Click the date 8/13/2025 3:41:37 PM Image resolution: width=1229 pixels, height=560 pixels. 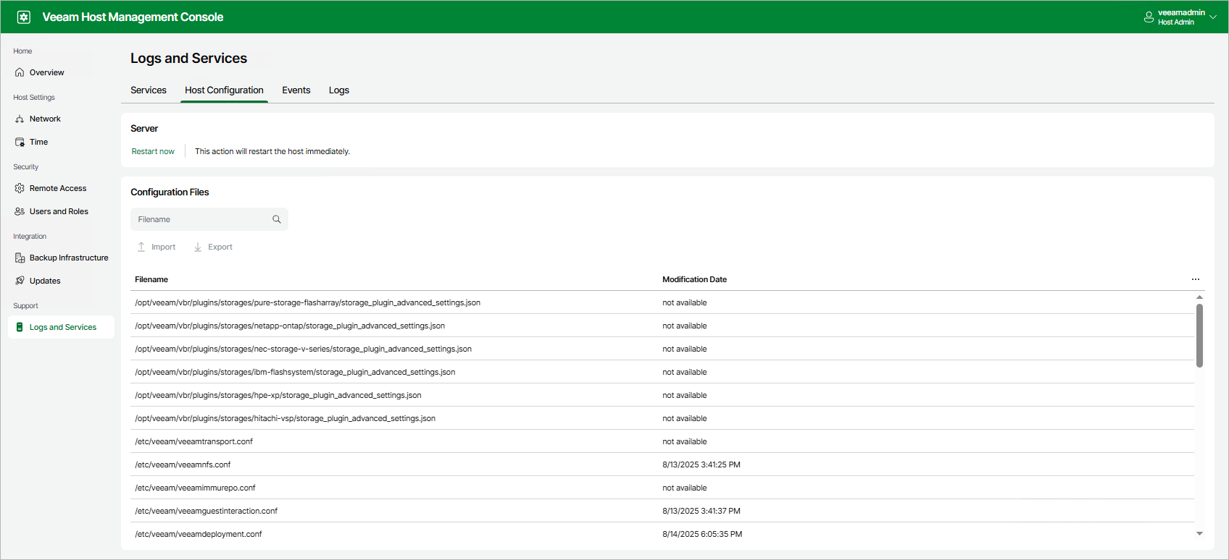click(701, 511)
